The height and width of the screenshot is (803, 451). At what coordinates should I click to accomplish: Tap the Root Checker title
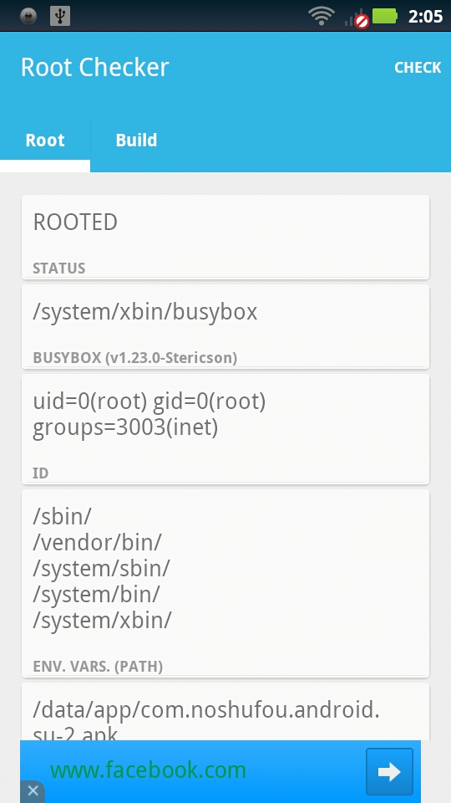(x=94, y=68)
